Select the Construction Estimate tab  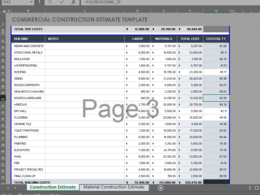(53, 187)
